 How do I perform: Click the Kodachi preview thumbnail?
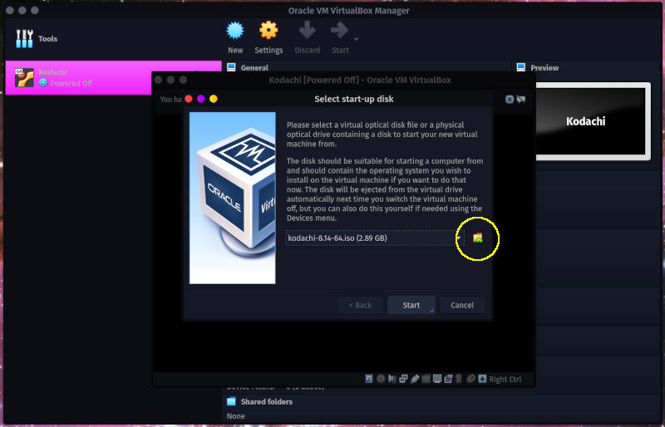[593, 121]
